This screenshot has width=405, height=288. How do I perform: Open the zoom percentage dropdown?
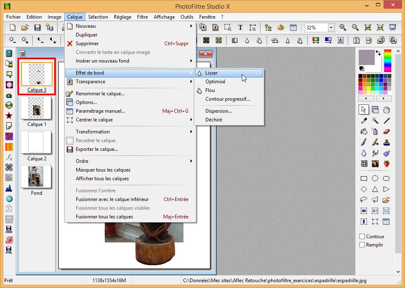click(x=331, y=28)
